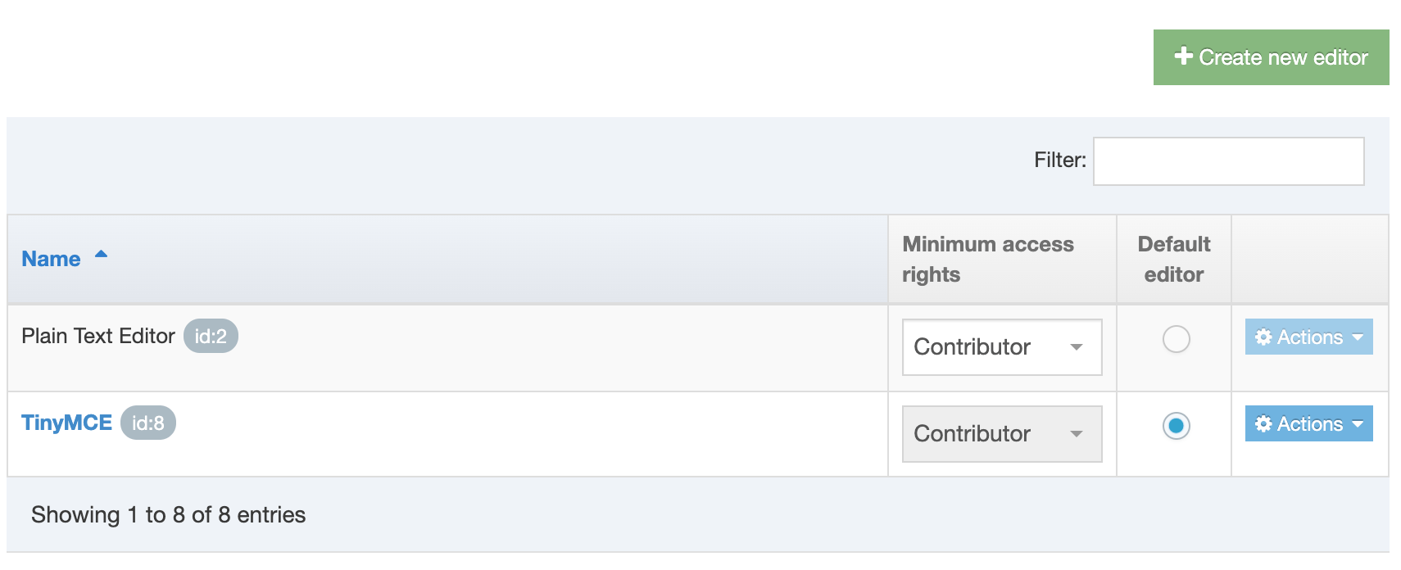
Task: Expand the Actions menu for TinyMCE
Action: [1308, 424]
